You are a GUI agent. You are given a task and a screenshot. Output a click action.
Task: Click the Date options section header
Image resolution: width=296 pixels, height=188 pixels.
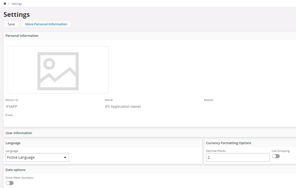[x=16, y=170]
